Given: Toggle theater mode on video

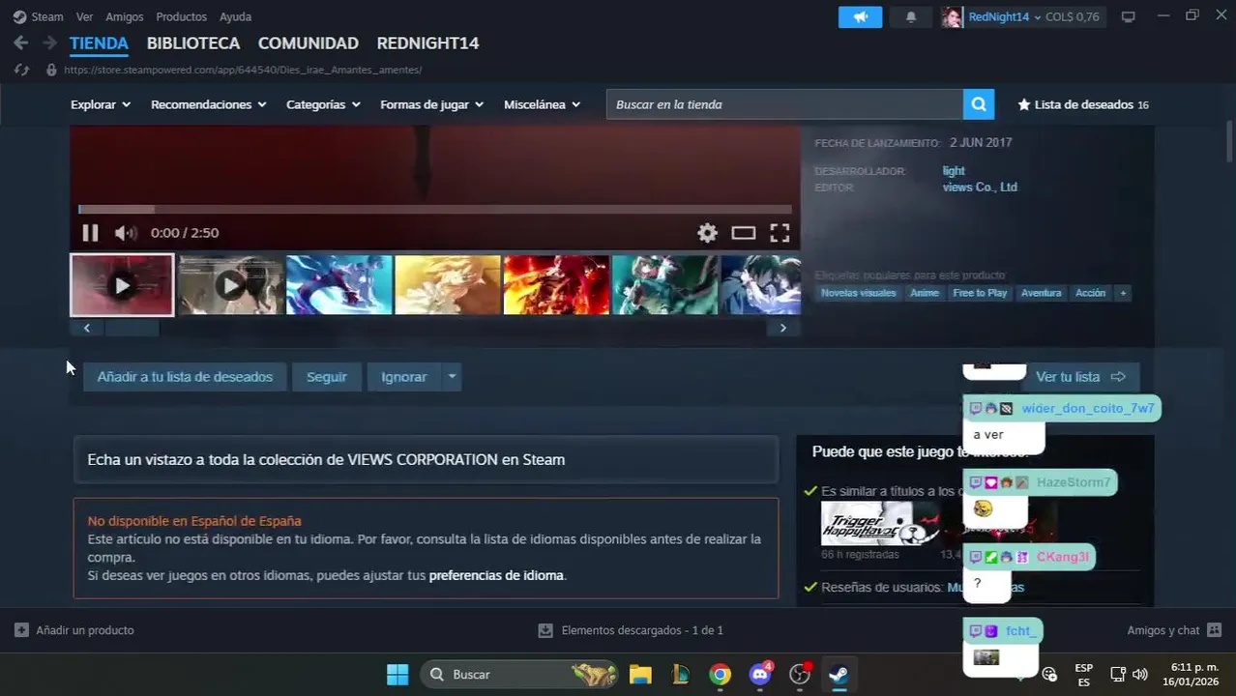Looking at the screenshot, I should click(x=743, y=233).
